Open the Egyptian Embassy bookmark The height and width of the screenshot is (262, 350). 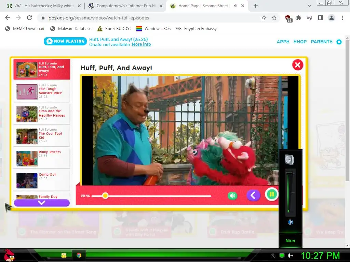pyautogui.click(x=196, y=29)
